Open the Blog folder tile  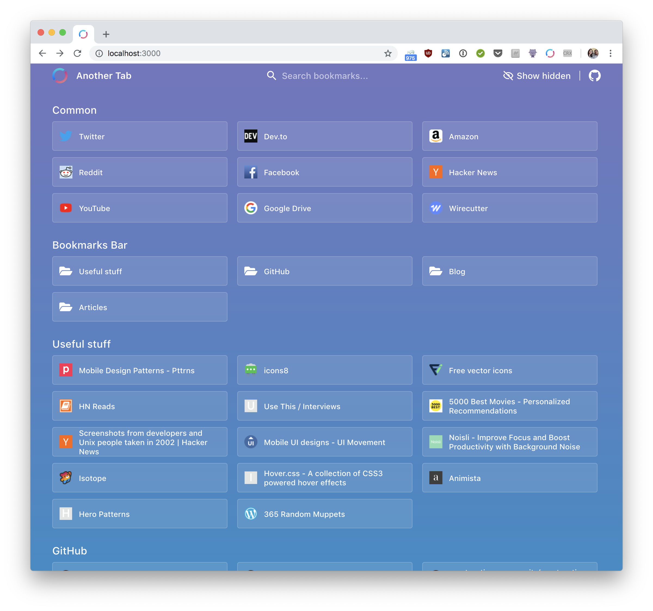pyautogui.click(x=509, y=271)
